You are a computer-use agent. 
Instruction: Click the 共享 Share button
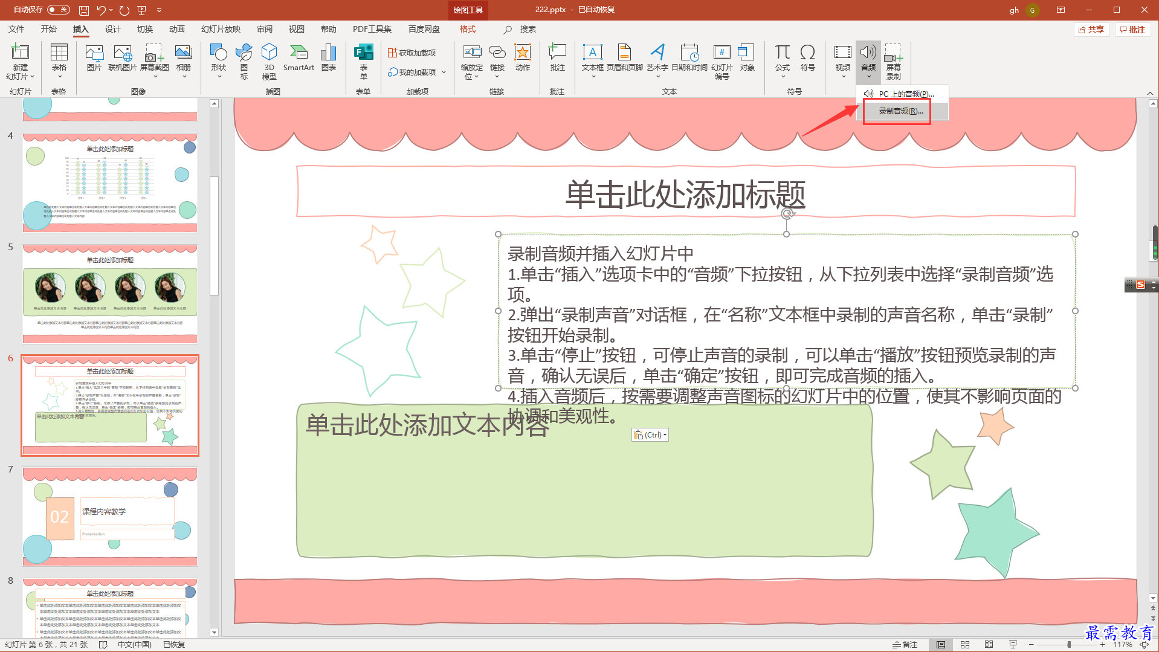[1091, 30]
